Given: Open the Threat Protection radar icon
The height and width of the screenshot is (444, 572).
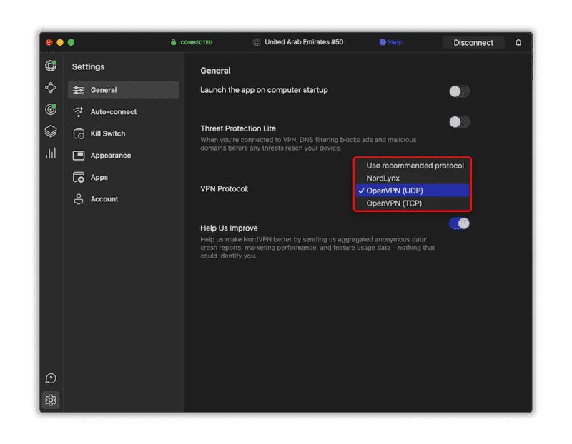Looking at the screenshot, I should (x=51, y=109).
